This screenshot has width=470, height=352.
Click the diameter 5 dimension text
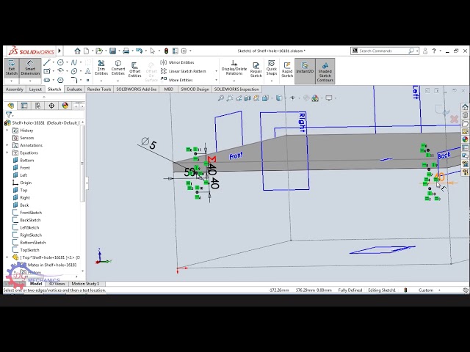(x=149, y=143)
